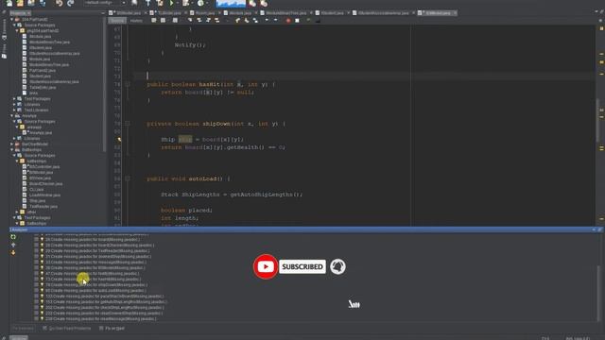
Task: Collapse the hasHit method fold marker
Action: (x=128, y=84)
